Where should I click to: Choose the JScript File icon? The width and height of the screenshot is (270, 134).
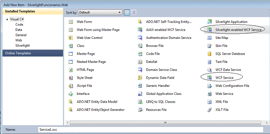71,86
